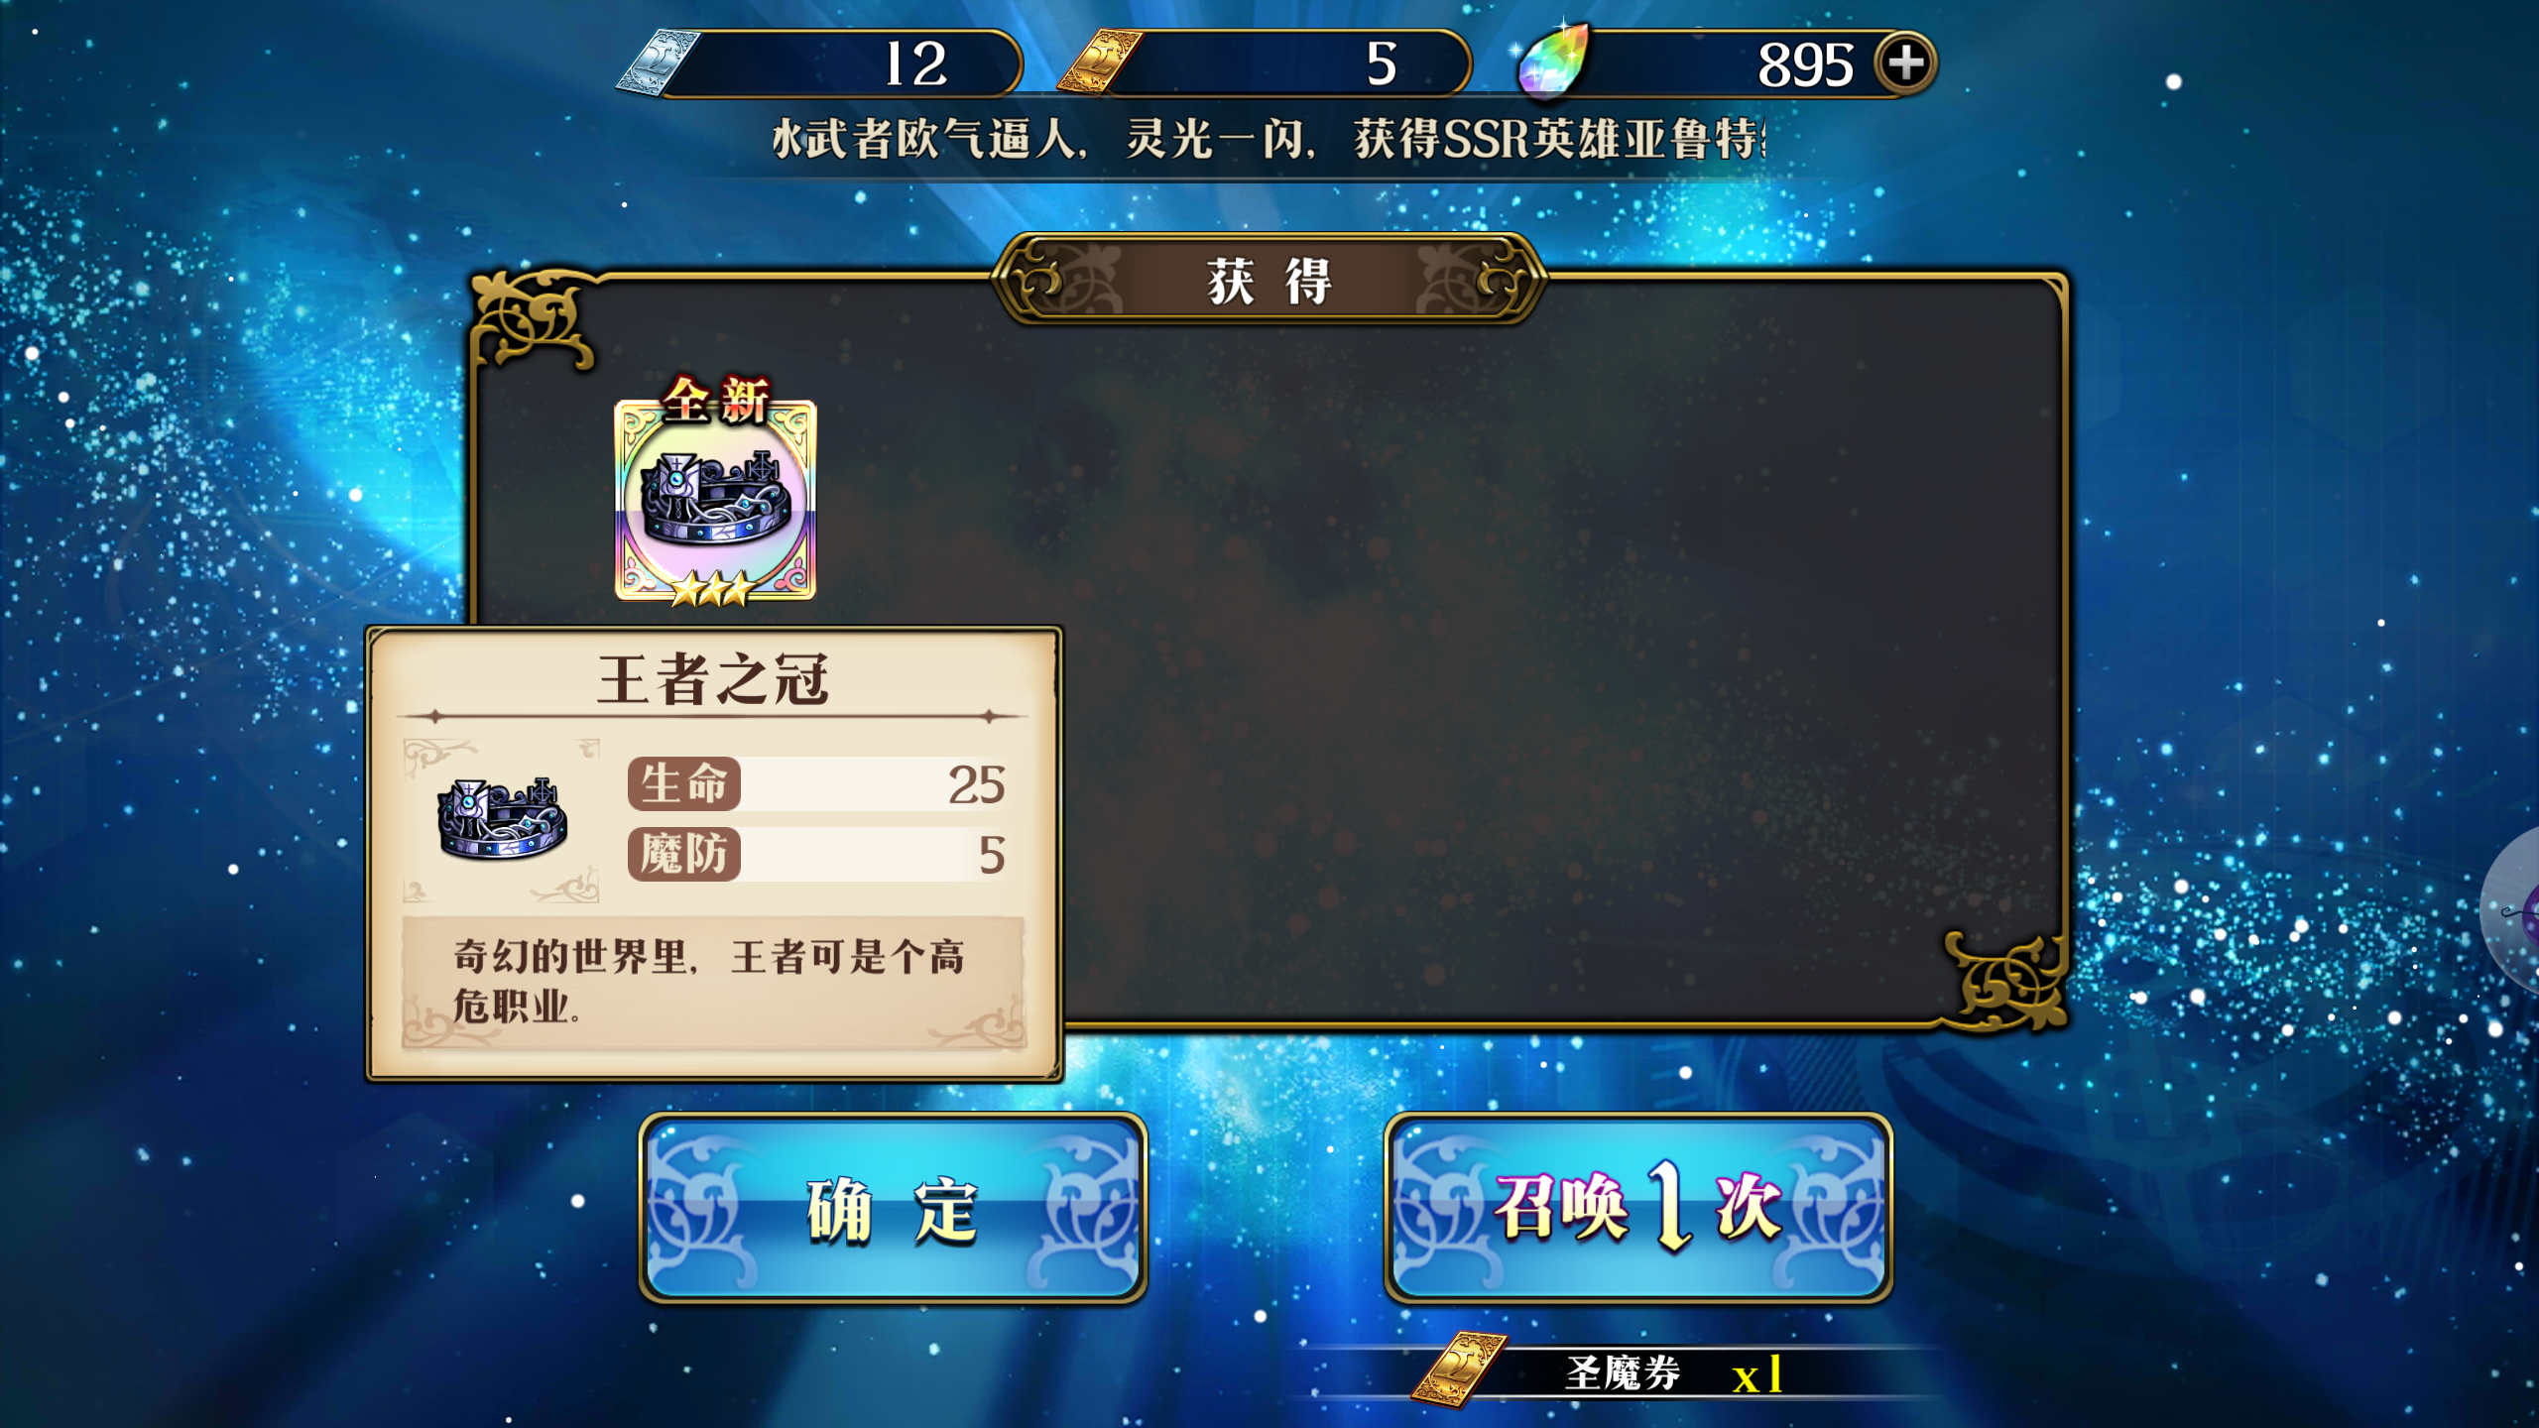The width and height of the screenshot is (2539, 1428).
Task: Click the item description text box
Action: 713,982
